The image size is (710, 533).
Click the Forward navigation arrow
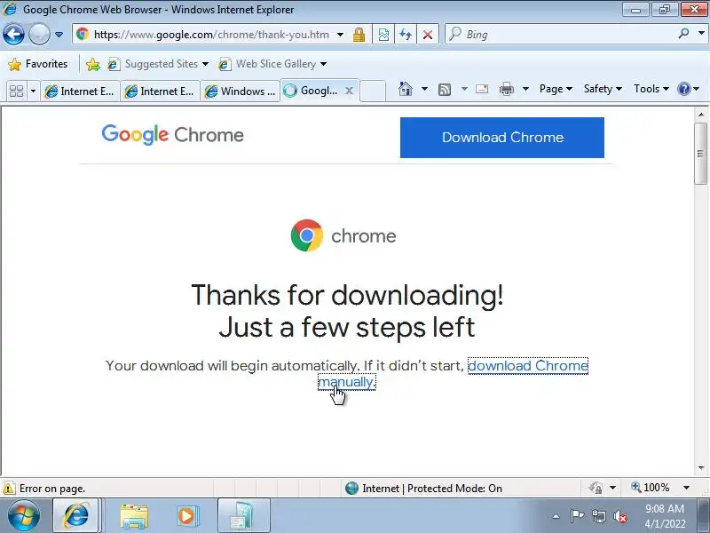(39, 34)
